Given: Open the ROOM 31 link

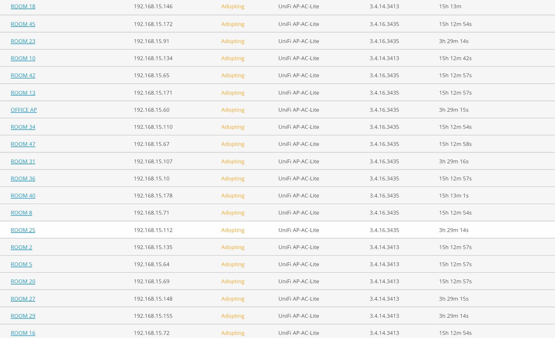Looking at the screenshot, I should [x=23, y=161].
